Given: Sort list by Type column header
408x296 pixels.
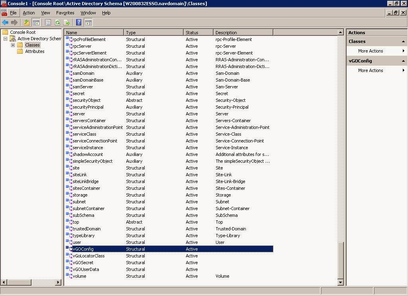Looking at the screenshot, I should pos(153,33).
